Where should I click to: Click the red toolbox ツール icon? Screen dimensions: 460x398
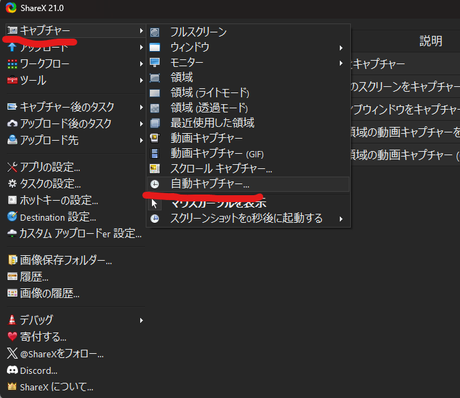coord(12,80)
